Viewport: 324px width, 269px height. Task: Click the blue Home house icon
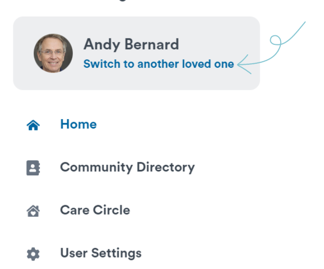click(33, 125)
